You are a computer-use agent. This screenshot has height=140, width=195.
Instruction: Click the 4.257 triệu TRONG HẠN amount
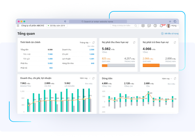130,59
